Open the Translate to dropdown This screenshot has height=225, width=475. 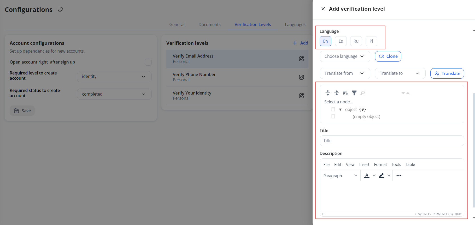(400, 73)
